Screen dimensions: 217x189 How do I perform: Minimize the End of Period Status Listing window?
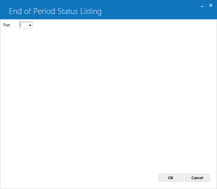click(202, 6)
